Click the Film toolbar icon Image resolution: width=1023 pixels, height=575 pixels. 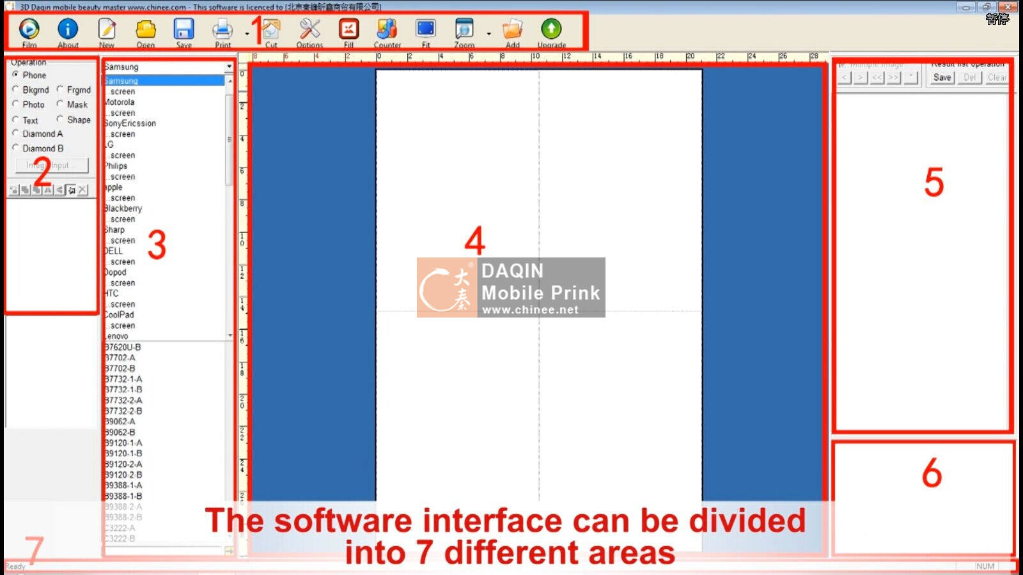click(x=29, y=29)
